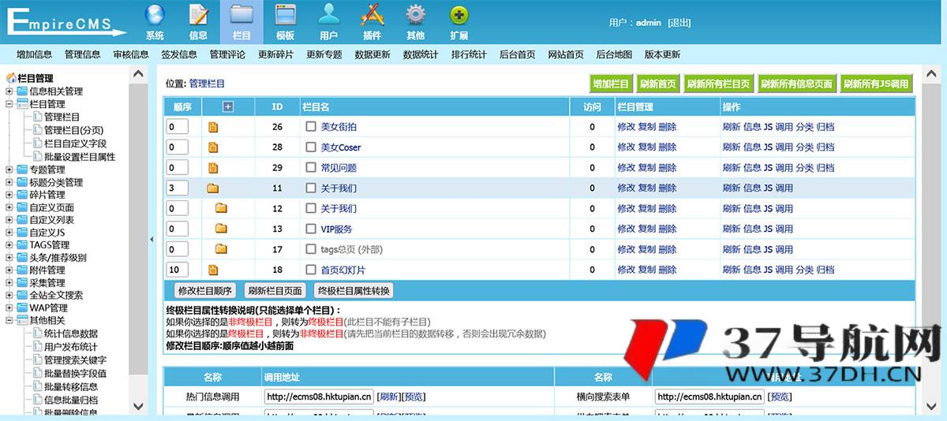Open the 后台首页 menu item
This screenshot has height=421, width=947.
coord(518,54)
